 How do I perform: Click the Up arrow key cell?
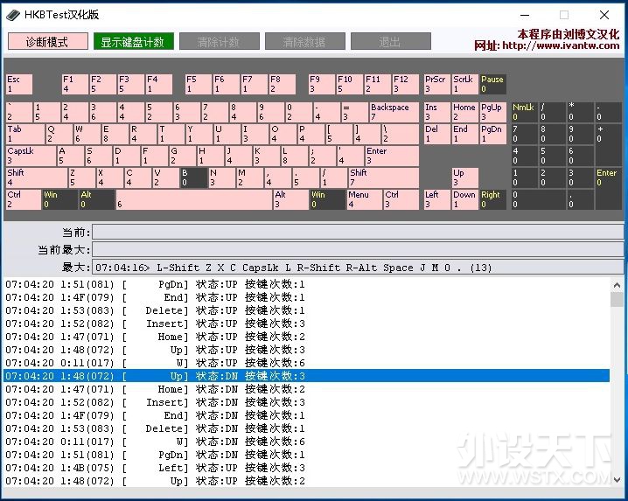(x=465, y=177)
